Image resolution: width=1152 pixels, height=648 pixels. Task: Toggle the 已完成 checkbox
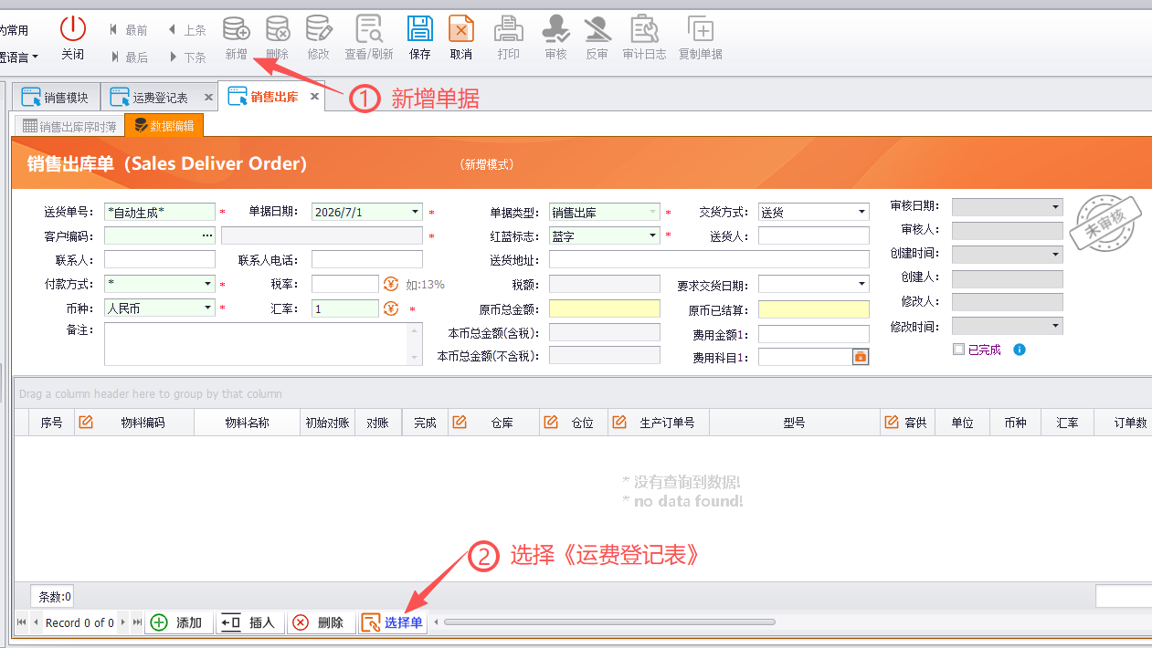coord(958,350)
